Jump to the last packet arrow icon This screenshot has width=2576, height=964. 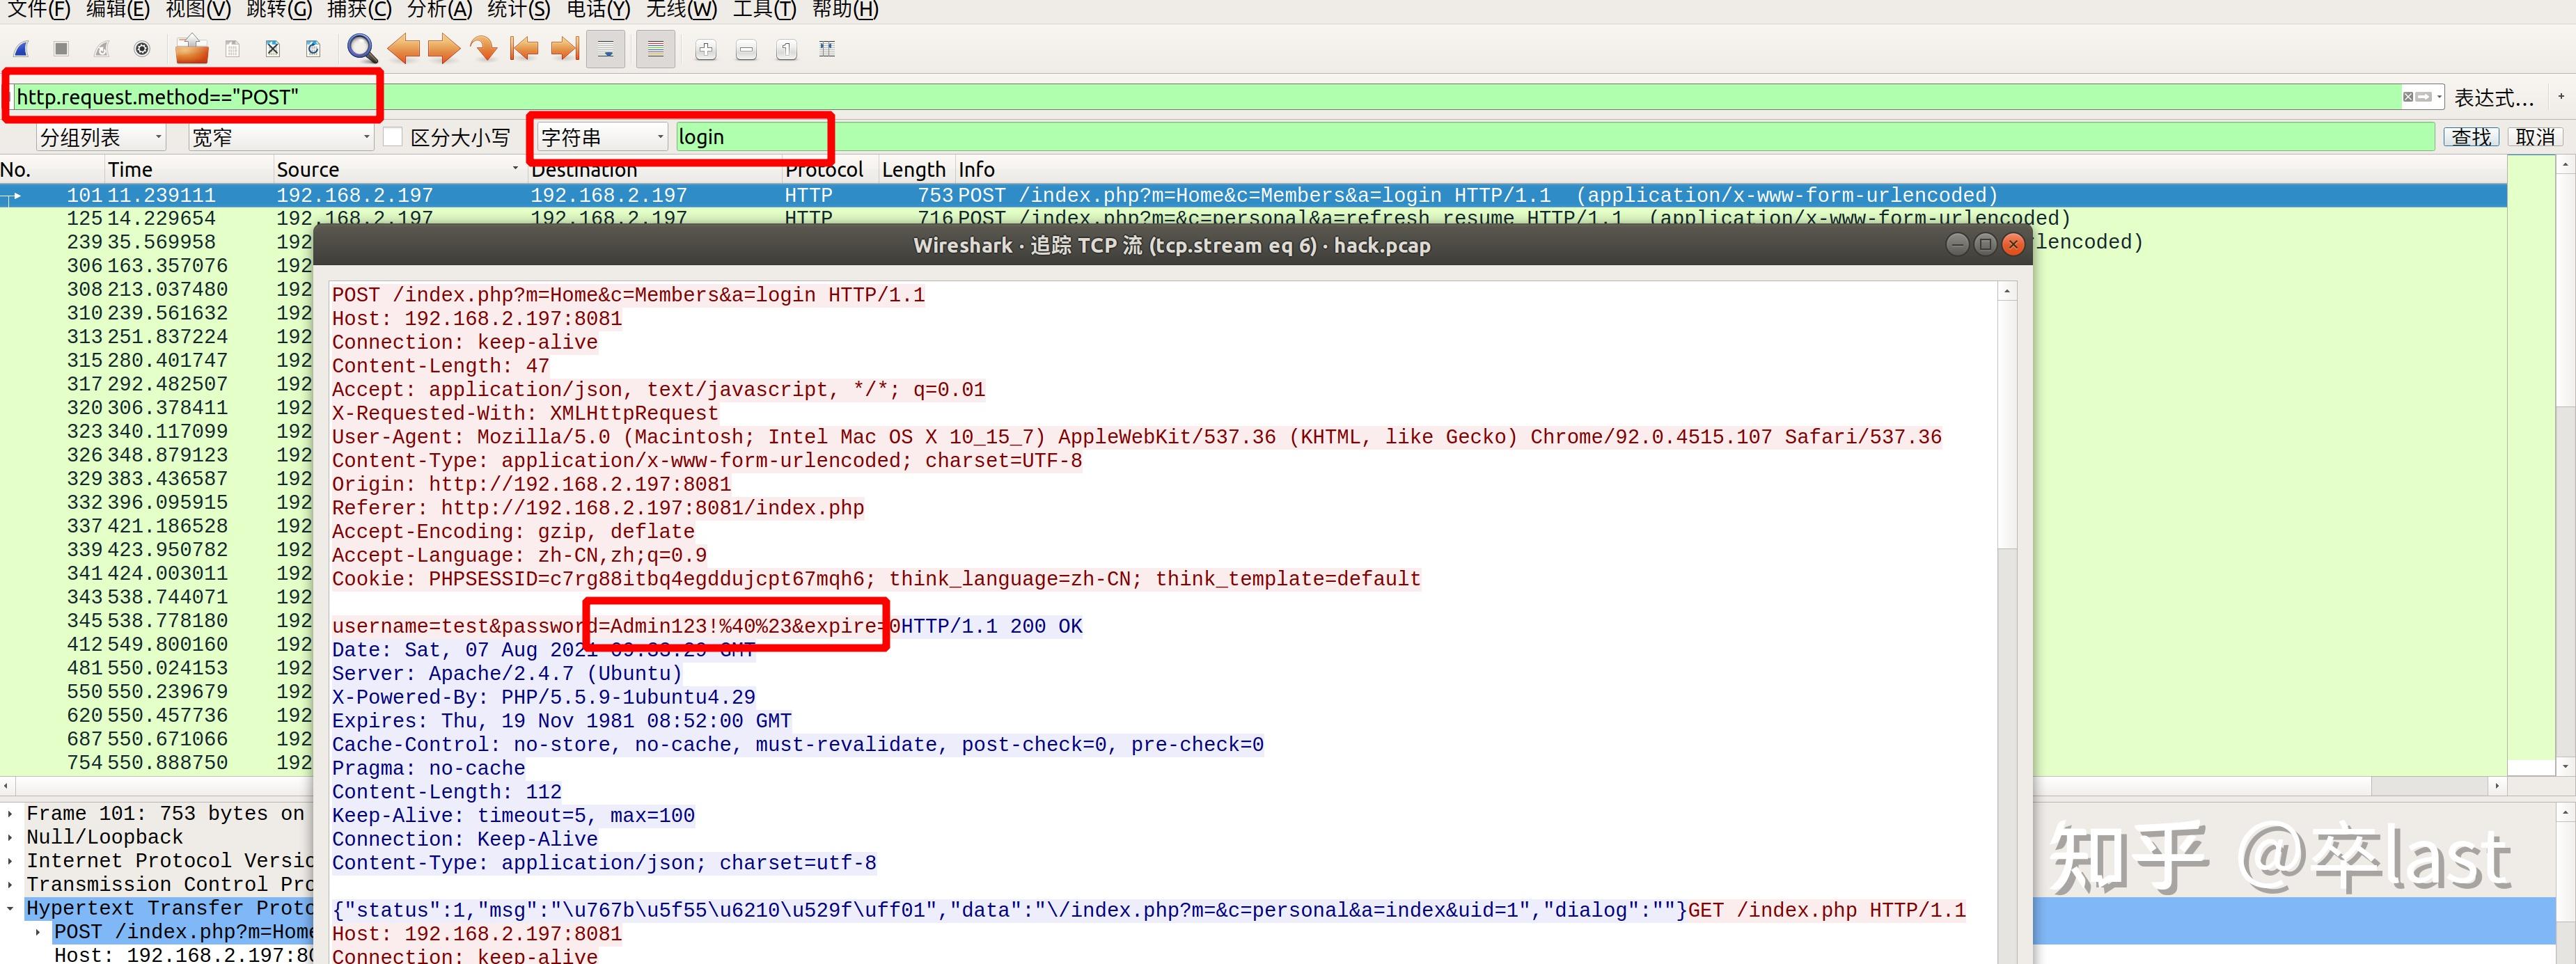pyautogui.click(x=565, y=49)
